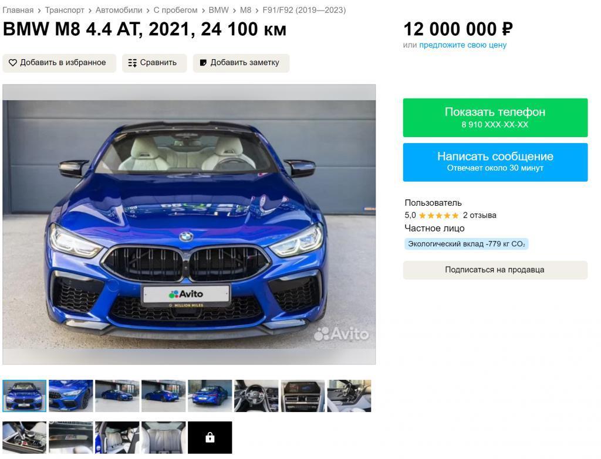
Task: Click предложите свою цену link
Action: tap(462, 45)
